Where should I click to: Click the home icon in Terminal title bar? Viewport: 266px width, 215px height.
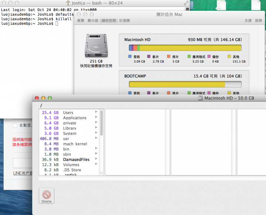tap(68, 3)
